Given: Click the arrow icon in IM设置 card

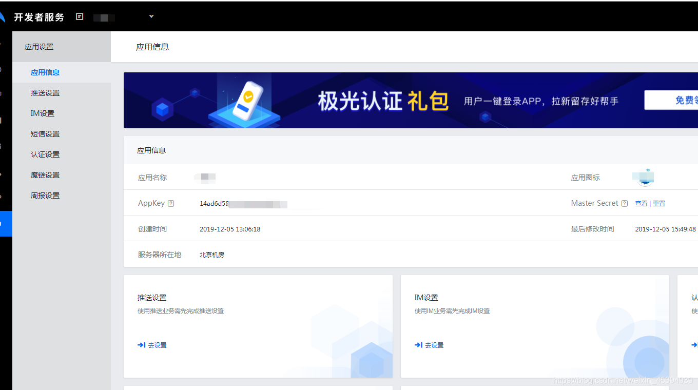Looking at the screenshot, I should [418, 345].
